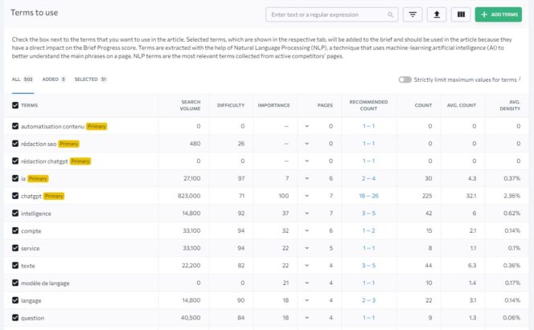
Task: Toggle strictly limit maximum values switch
Action: tap(405, 80)
